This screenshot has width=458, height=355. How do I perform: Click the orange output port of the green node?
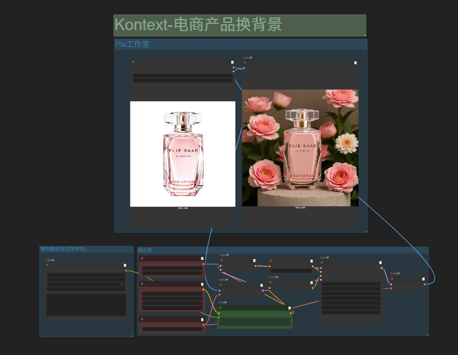pos(291,313)
